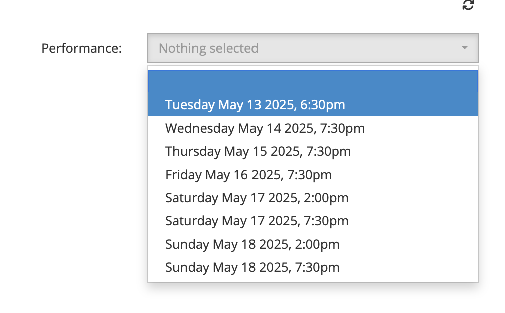Pick the Friday evening performance
This screenshot has height=313, width=505.
point(248,175)
